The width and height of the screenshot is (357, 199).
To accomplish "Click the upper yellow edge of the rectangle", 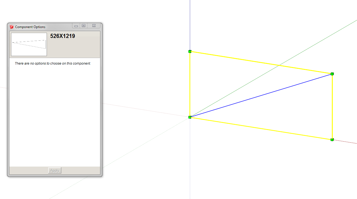I will click(x=261, y=62).
